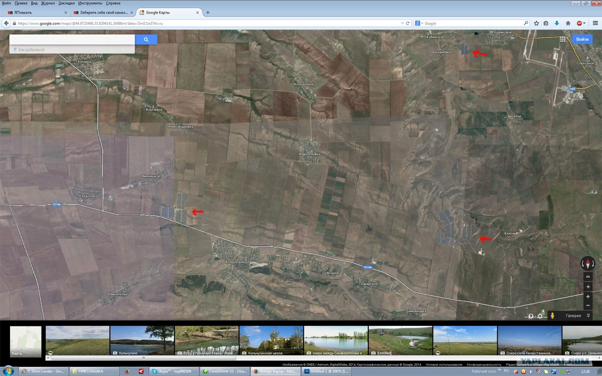Screen dimensions: 602x376
Task: Click the Google Maps search input field
Action: (72, 39)
